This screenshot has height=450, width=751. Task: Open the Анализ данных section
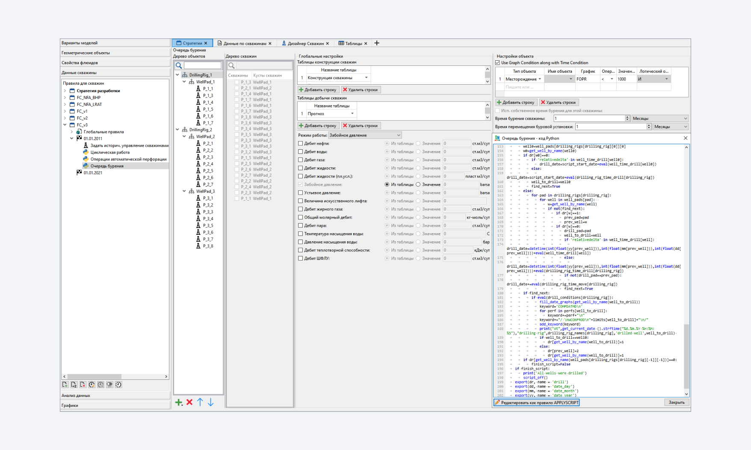[115, 395]
